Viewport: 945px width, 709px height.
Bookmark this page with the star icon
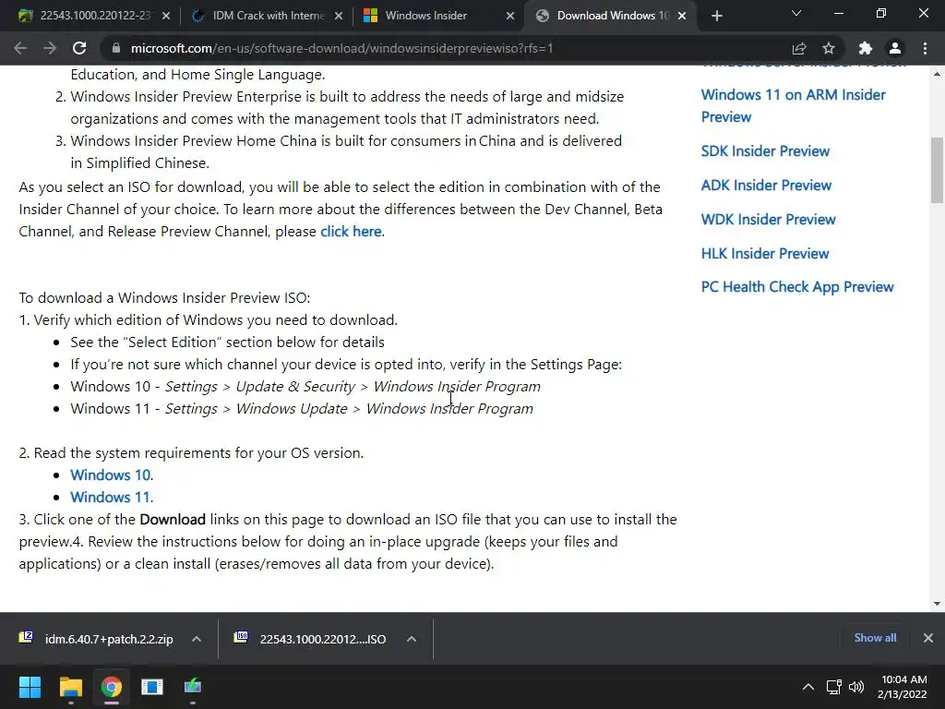click(829, 48)
